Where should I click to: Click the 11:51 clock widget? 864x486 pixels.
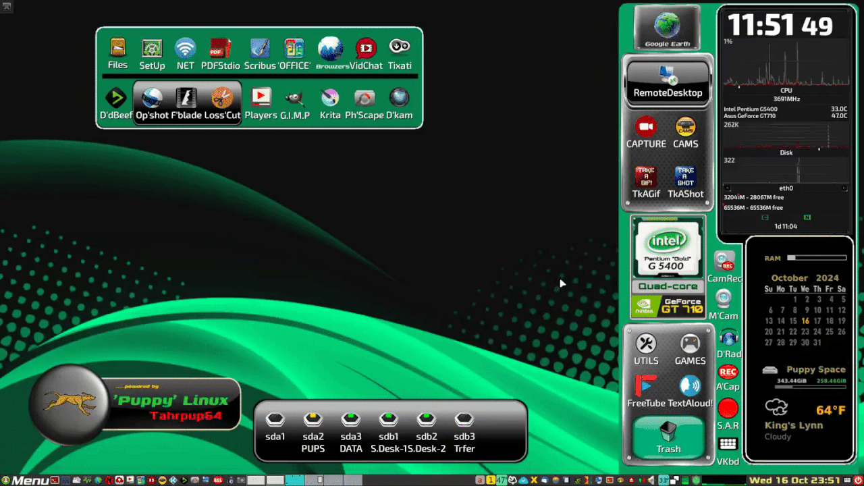780,26
